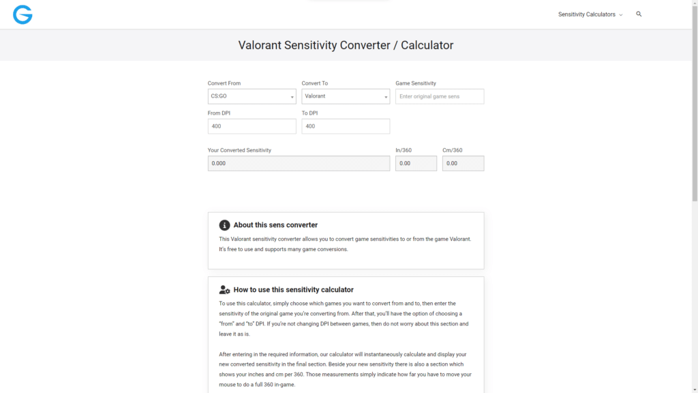Select the Your Converted Sensitivity value
This screenshot has height=393, width=698.
[x=299, y=163]
